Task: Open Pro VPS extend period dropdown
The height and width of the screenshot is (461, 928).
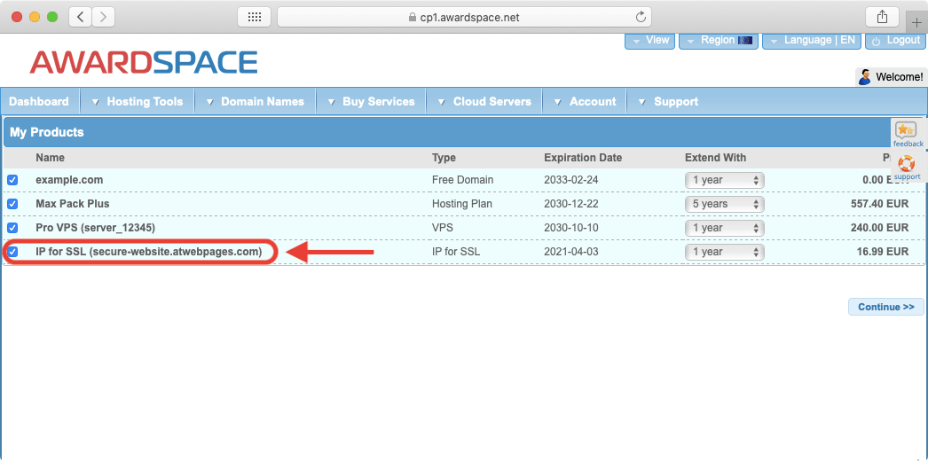Action: pos(725,228)
